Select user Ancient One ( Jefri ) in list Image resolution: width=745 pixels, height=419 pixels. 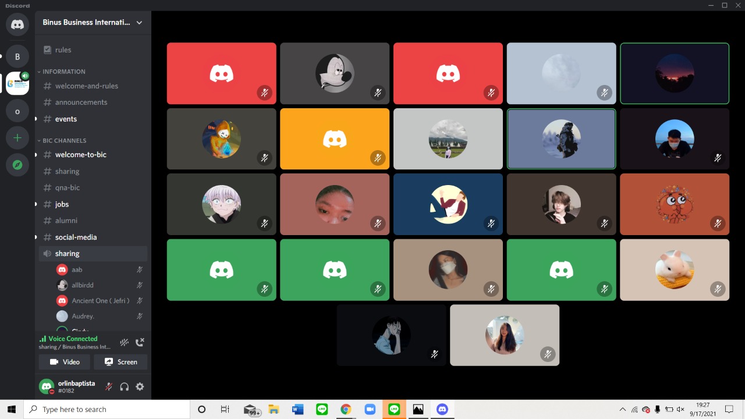click(100, 301)
